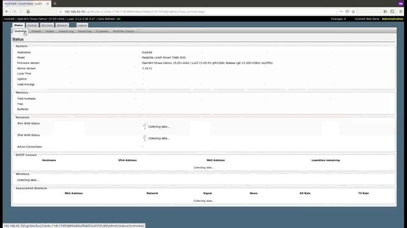This screenshot has height=228, width=407.
Task: View the Kernel Log sub-tab
Action: click(85, 31)
